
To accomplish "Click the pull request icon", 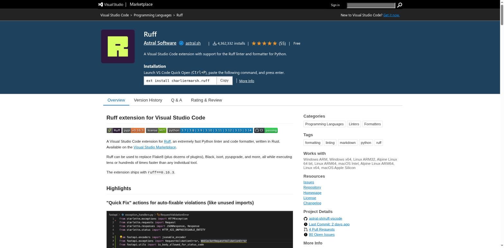I will 305,229.
